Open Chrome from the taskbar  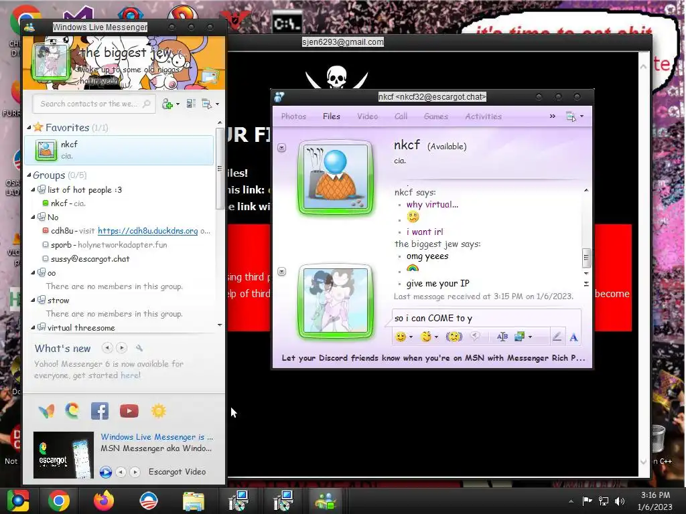pyautogui.click(x=59, y=501)
